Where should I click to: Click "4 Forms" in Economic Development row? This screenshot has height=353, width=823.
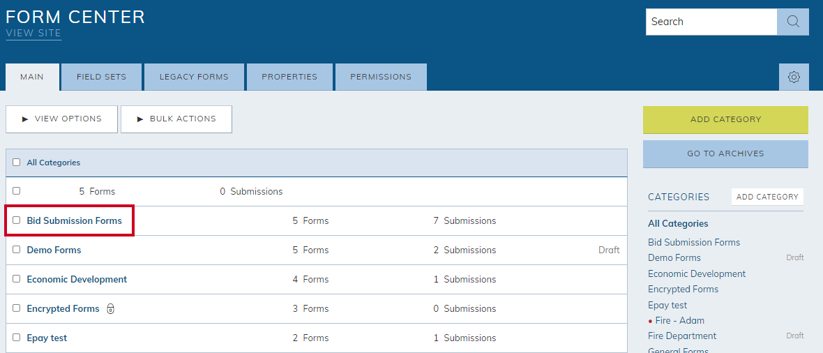click(x=311, y=280)
